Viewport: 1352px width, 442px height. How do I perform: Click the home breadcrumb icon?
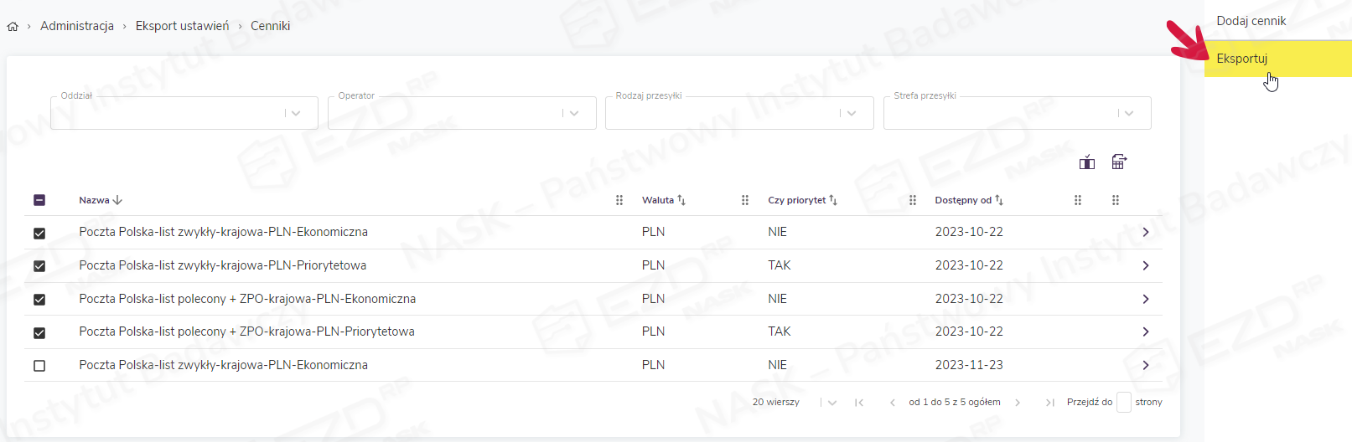click(x=13, y=27)
